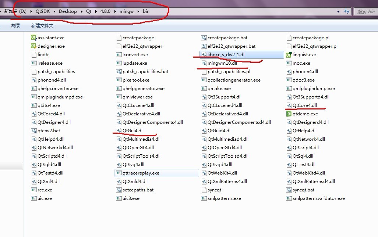
Task: Click 新建文件夹 to create new folder
Action: pyautogui.click(x=42, y=26)
